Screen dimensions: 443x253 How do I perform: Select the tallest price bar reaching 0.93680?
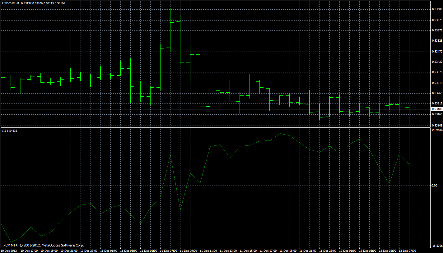pos(170,30)
